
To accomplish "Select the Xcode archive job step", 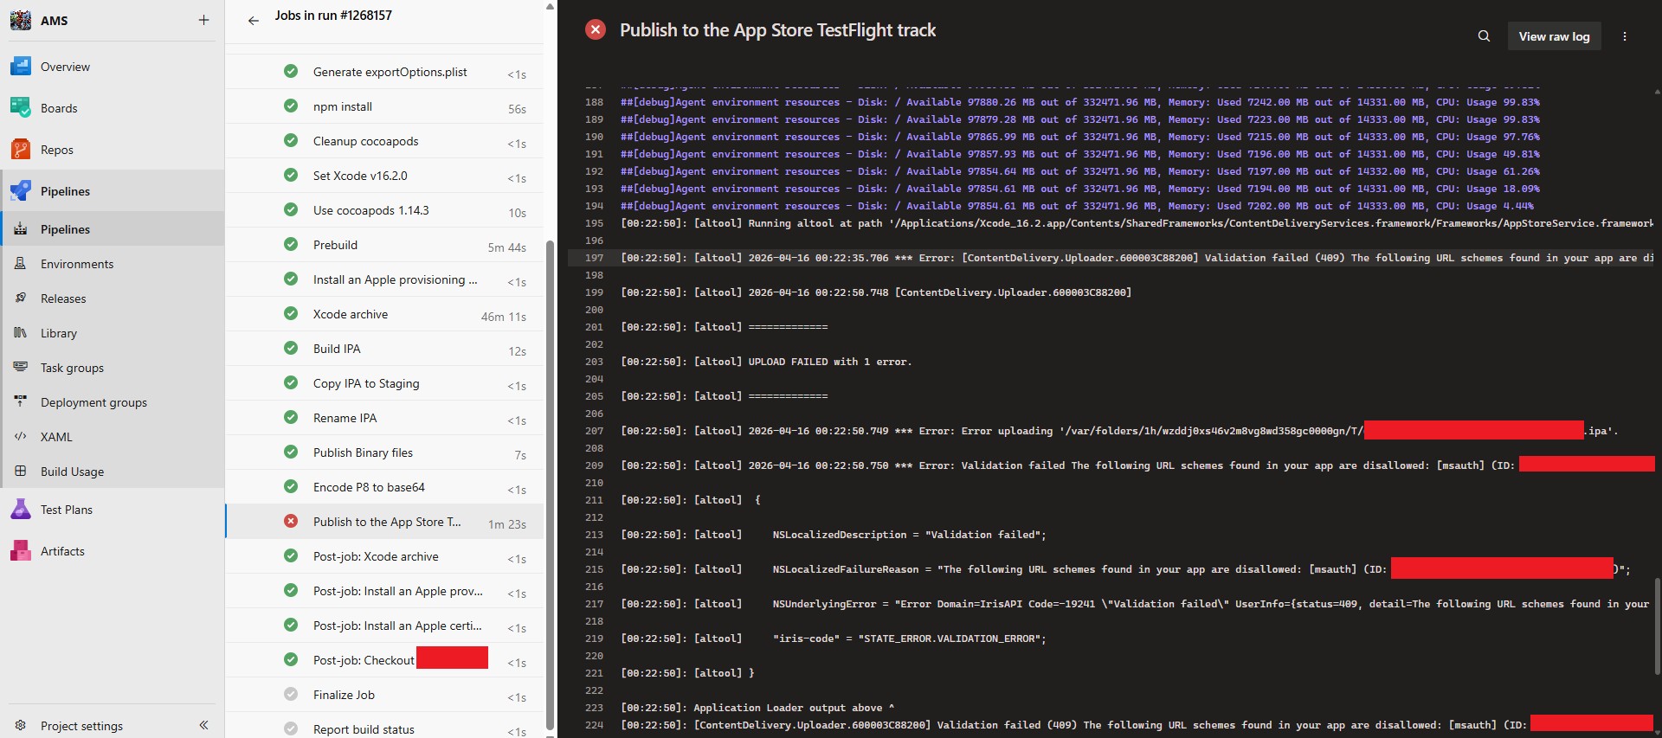I will click(384, 314).
